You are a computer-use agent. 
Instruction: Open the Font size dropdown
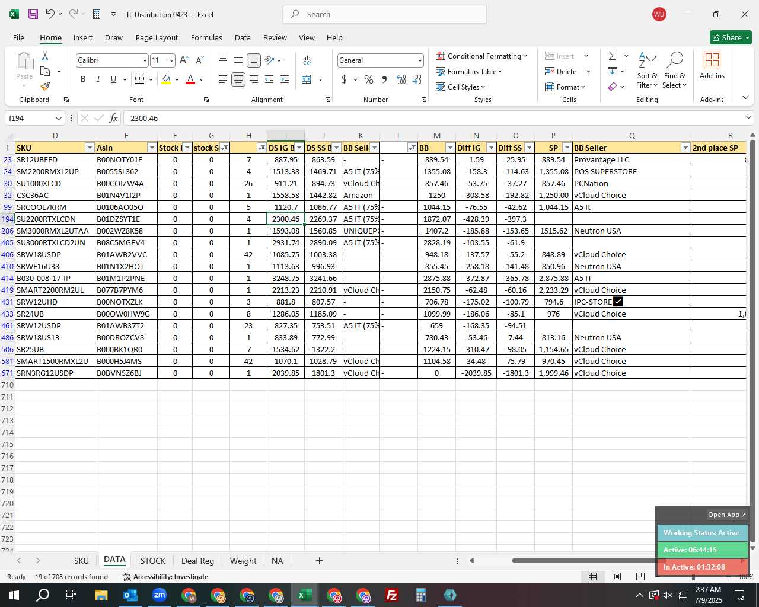click(171, 60)
